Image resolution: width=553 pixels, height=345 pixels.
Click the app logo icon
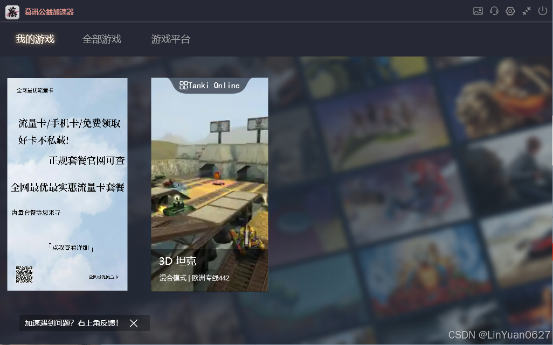12,12
